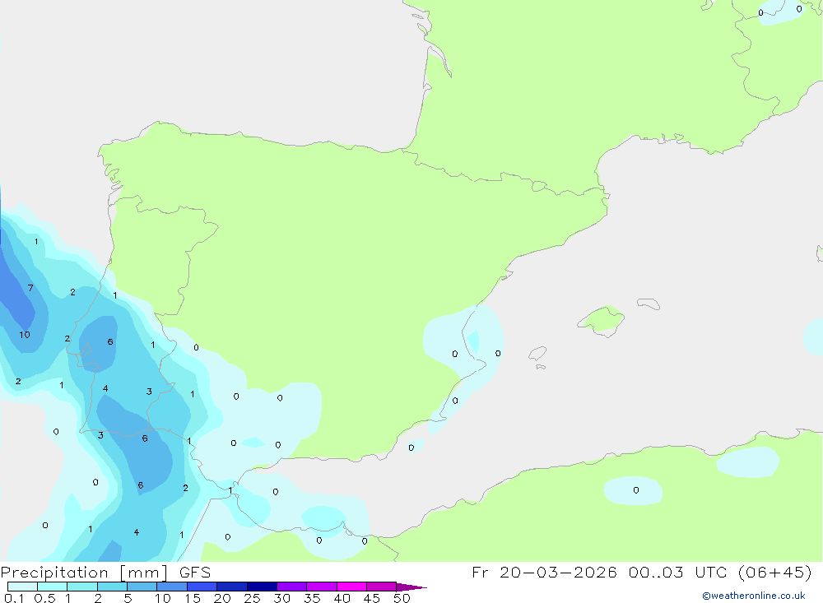Click the "Precipitation [mm]" title text
Viewport: 823px width, 603px height.
click(85, 573)
